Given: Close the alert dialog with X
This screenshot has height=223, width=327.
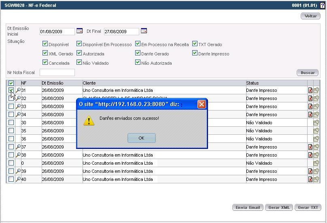Looking at the screenshot, I should tap(202, 104).
